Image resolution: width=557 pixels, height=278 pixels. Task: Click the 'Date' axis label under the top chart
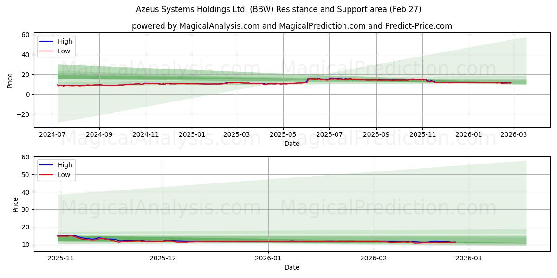pyautogui.click(x=292, y=144)
